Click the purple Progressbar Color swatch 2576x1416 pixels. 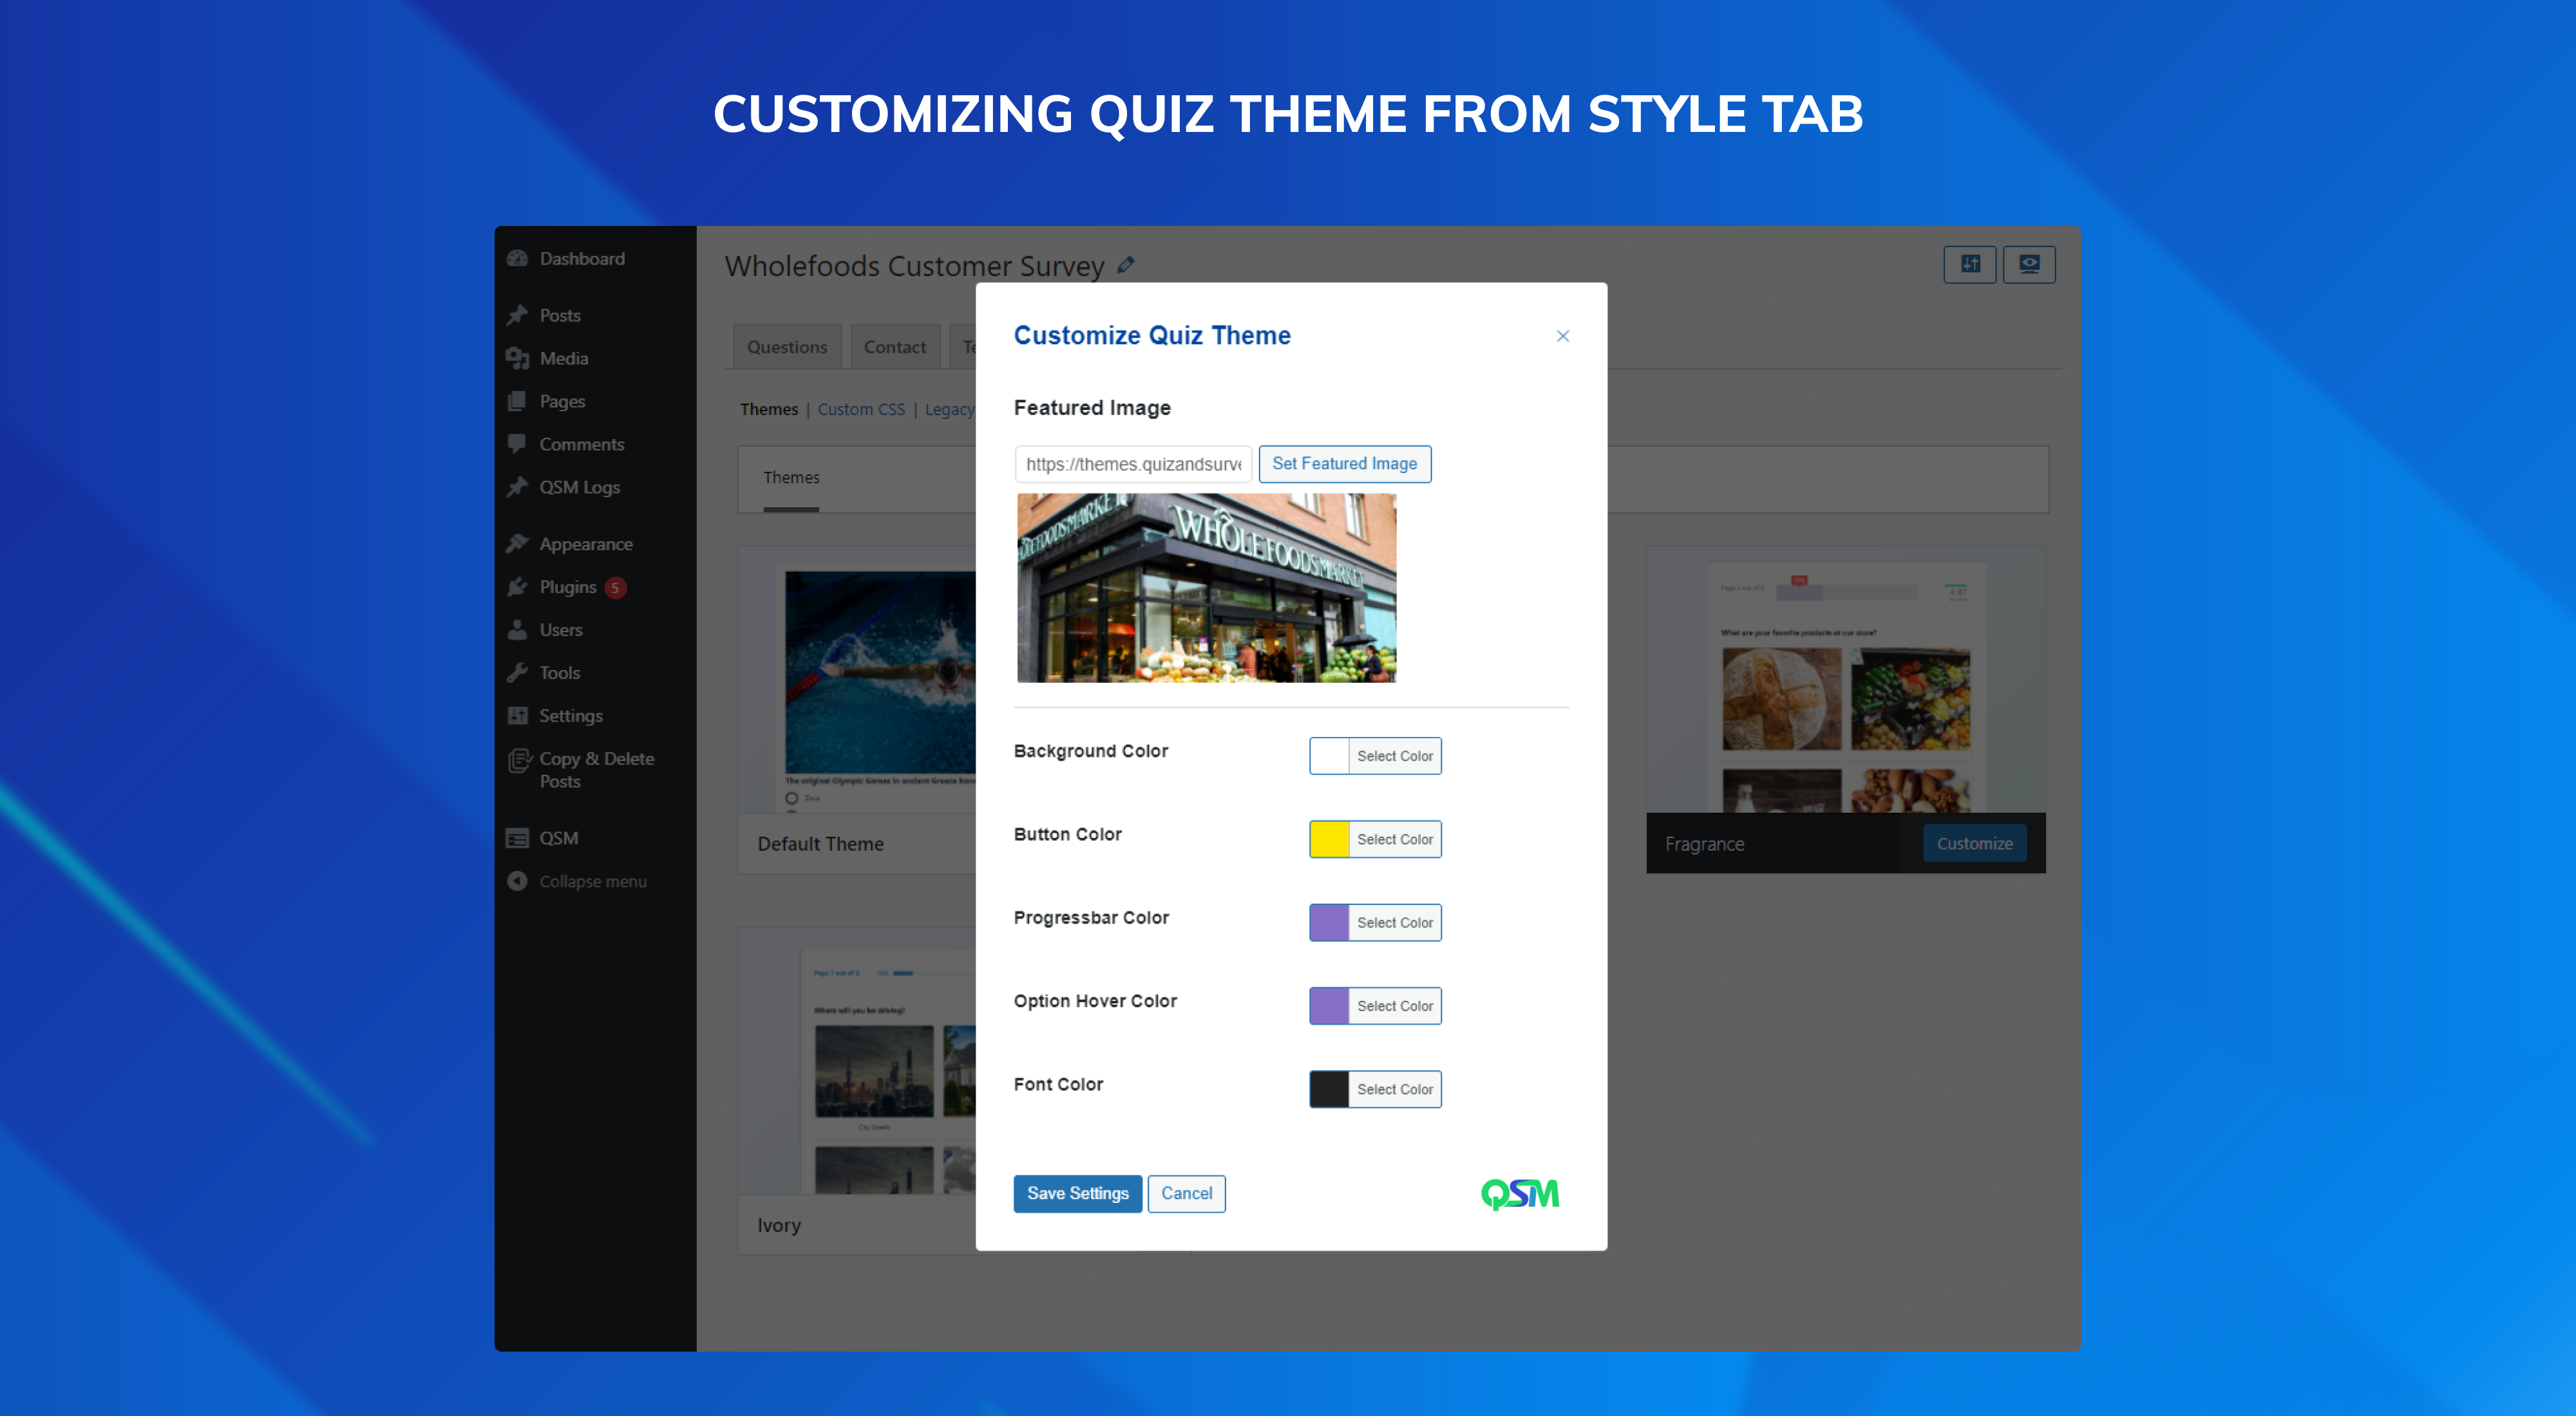pyautogui.click(x=1329, y=922)
